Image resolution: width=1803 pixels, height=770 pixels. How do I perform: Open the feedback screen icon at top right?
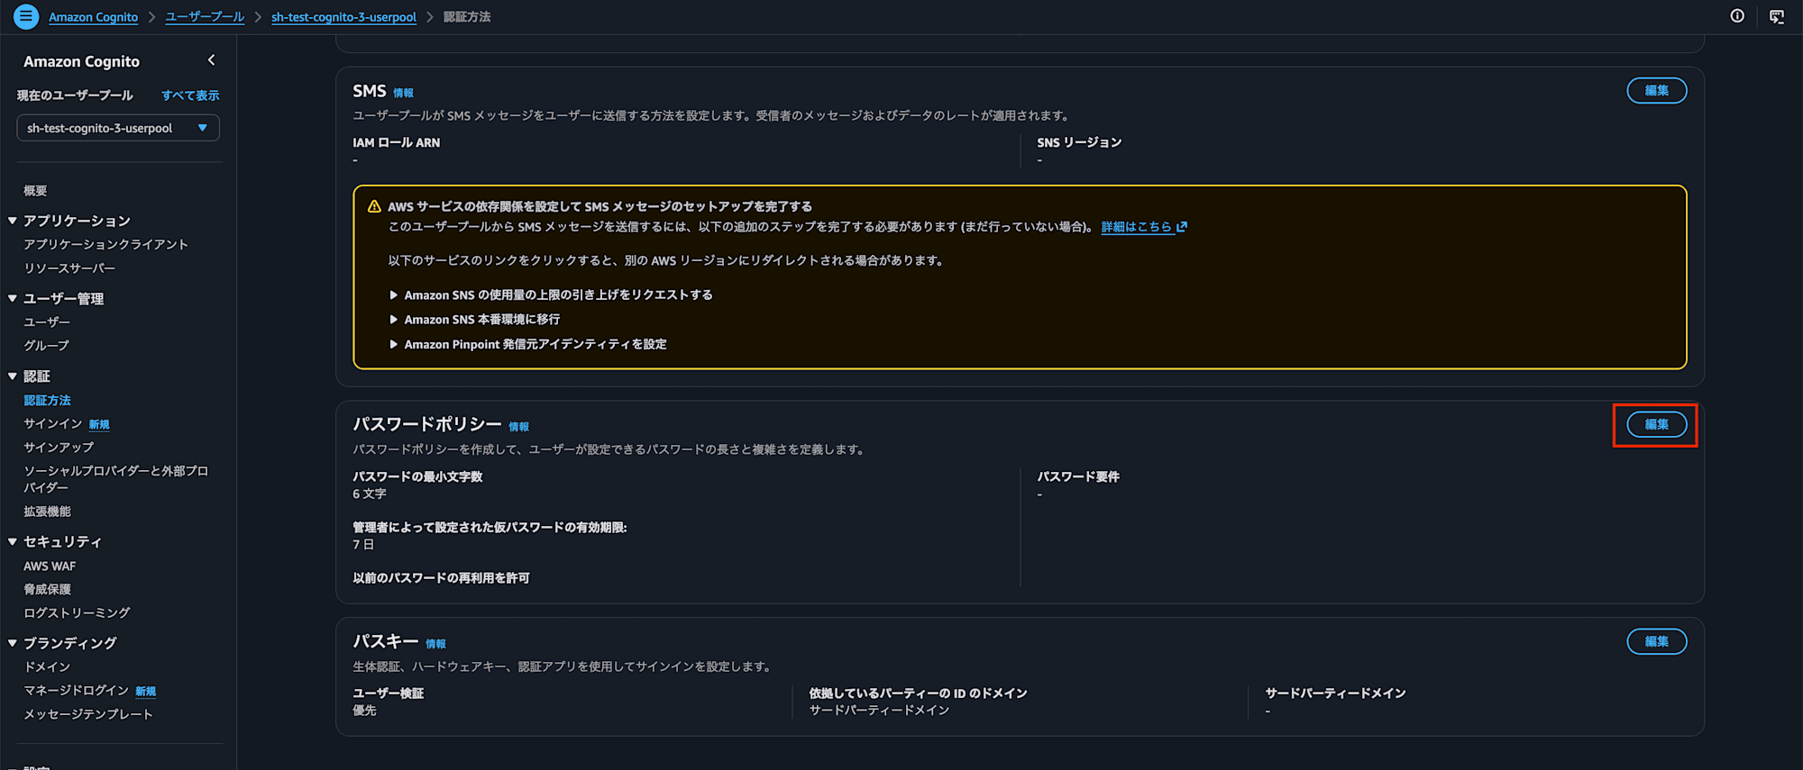click(1777, 16)
